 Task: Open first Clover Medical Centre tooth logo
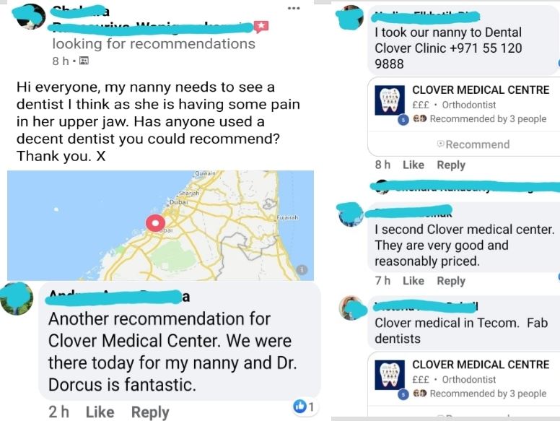click(390, 100)
